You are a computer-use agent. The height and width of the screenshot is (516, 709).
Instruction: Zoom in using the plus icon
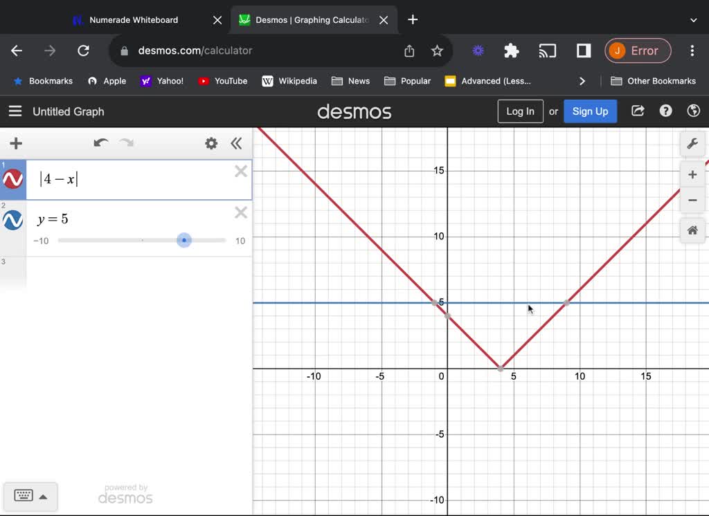[x=692, y=174]
